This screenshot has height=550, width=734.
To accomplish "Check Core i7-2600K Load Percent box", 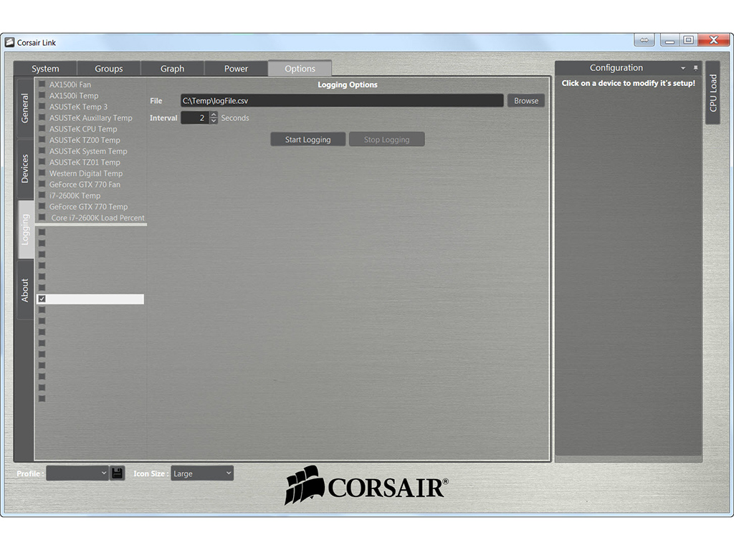I will 42,218.
